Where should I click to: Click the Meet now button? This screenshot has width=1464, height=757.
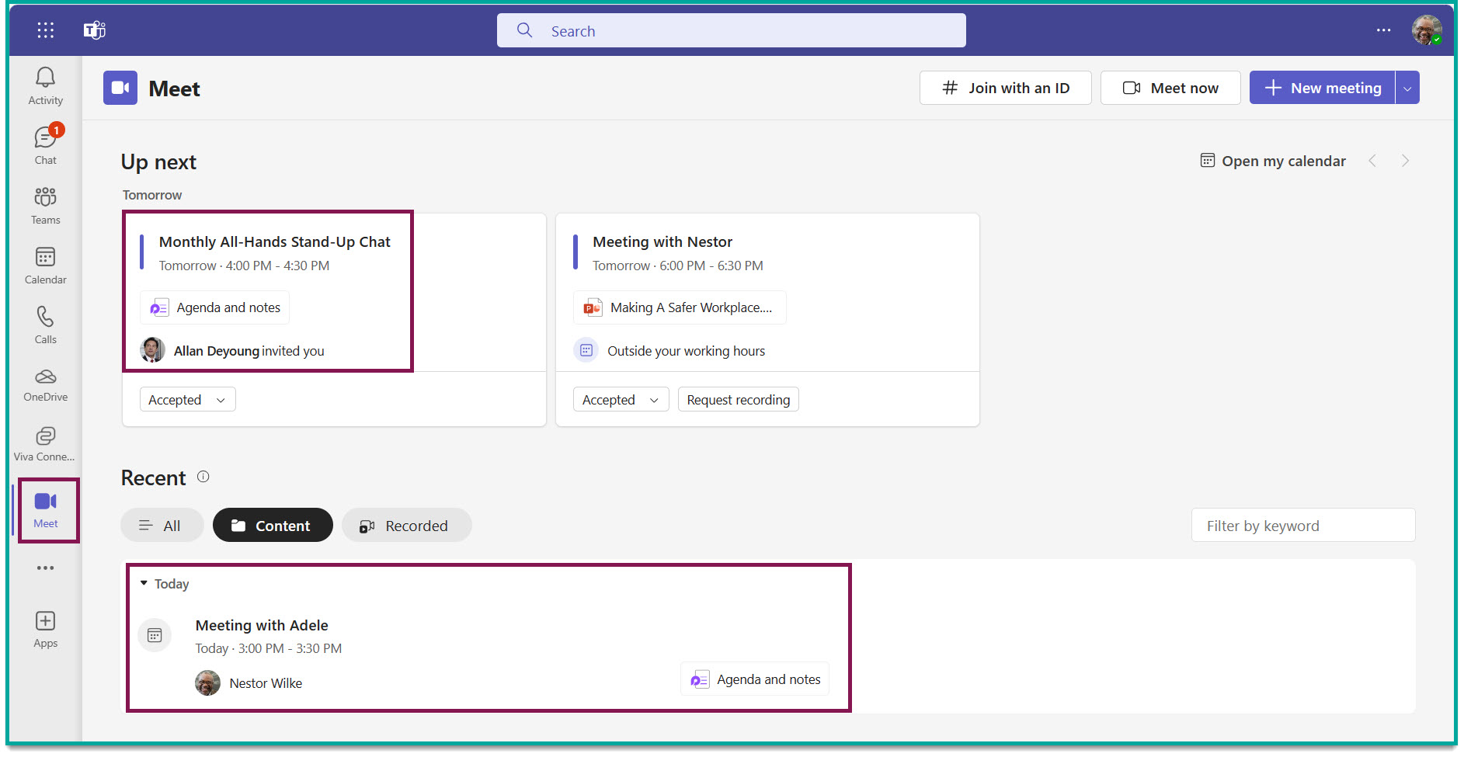point(1170,87)
